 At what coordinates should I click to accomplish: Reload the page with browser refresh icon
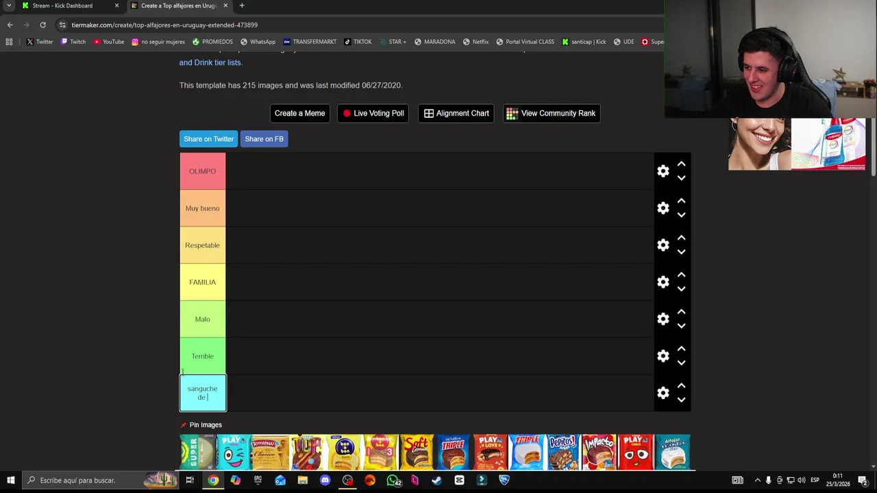(42, 25)
